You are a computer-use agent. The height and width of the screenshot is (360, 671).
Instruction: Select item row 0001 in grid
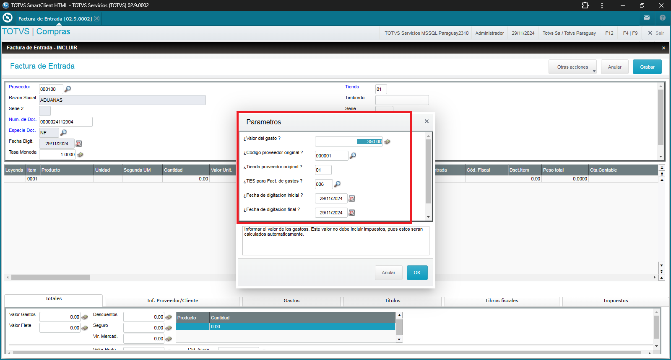pos(331,179)
